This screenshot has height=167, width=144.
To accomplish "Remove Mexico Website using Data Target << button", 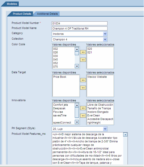I will 83,88.
